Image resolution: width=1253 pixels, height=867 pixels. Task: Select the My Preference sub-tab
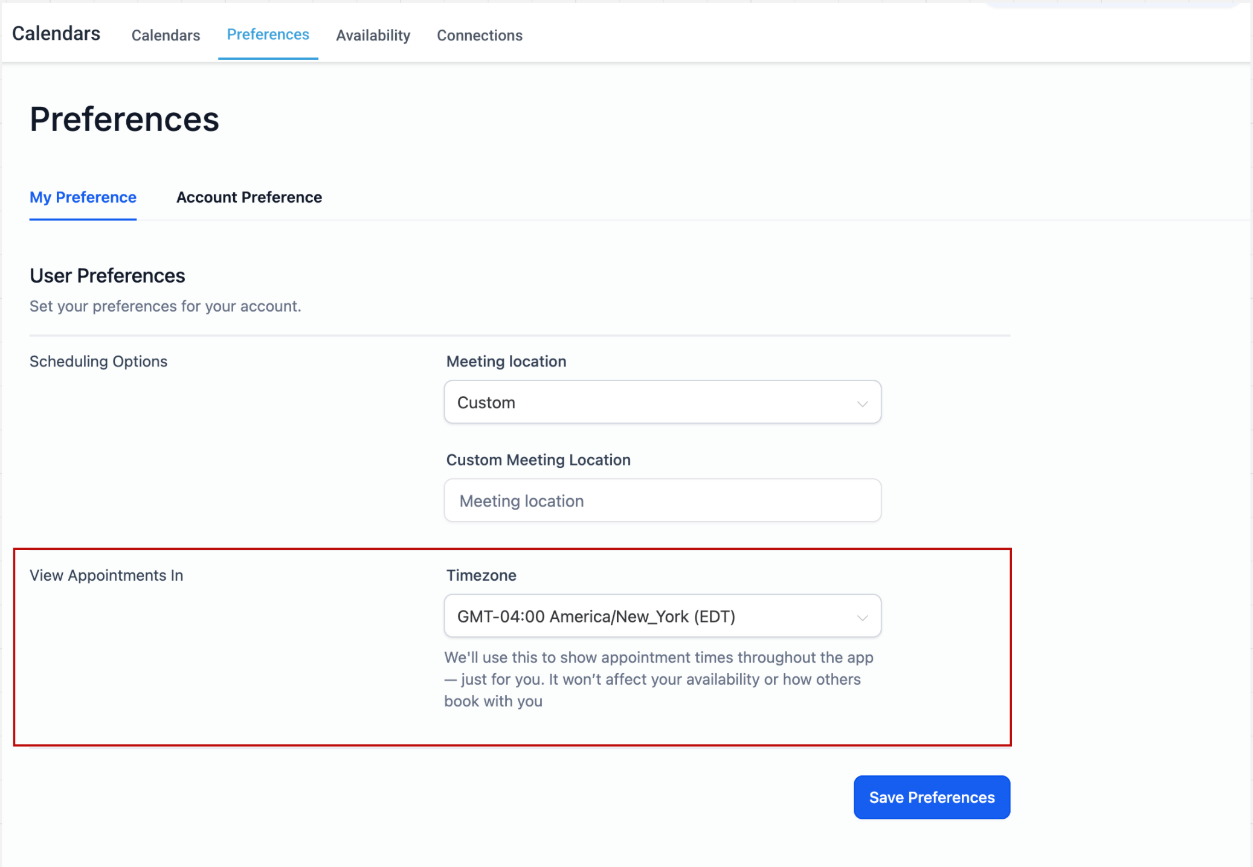(83, 197)
